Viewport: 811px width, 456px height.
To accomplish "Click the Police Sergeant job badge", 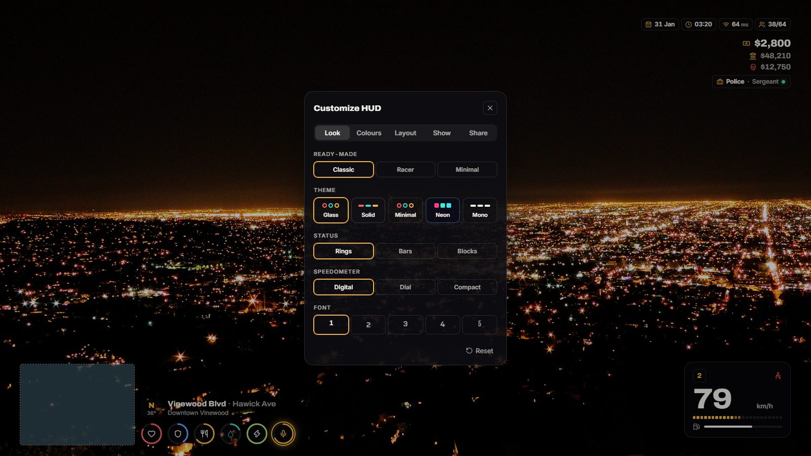I will click(x=751, y=82).
